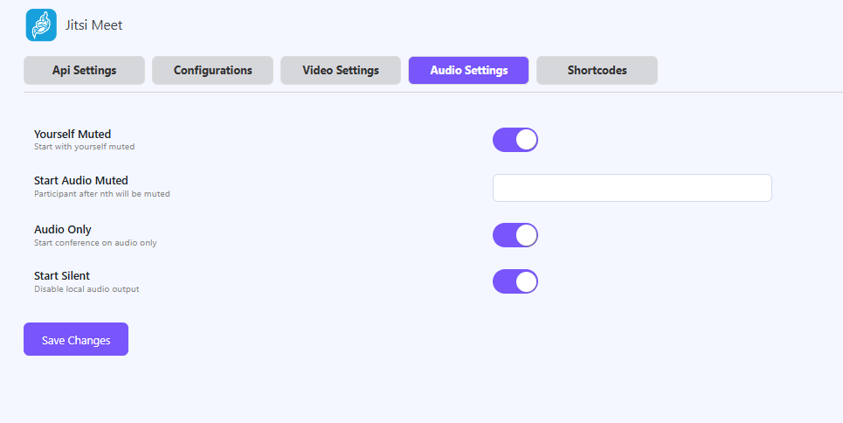Click 'Participant after nth will be muted' text
The image size is (843, 423).
[101, 194]
